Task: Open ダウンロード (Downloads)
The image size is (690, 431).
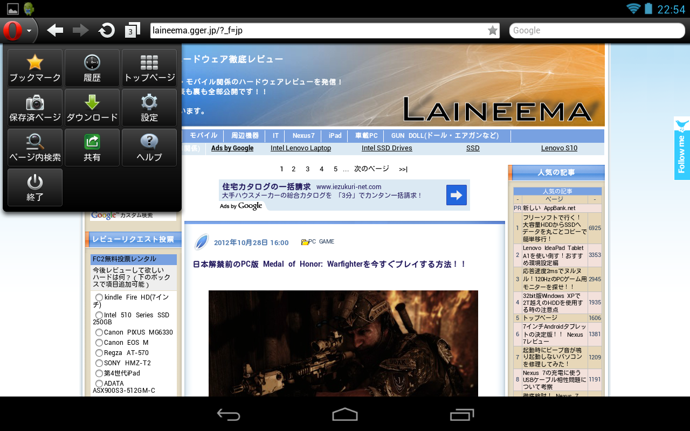Action: pyautogui.click(x=92, y=108)
